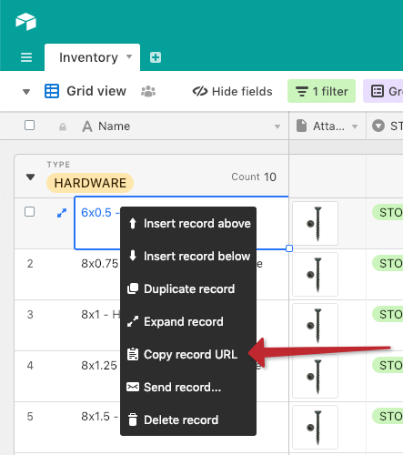Open screw thumbnail in row 2
Screen dimensions: 403x455
click(315, 274)
